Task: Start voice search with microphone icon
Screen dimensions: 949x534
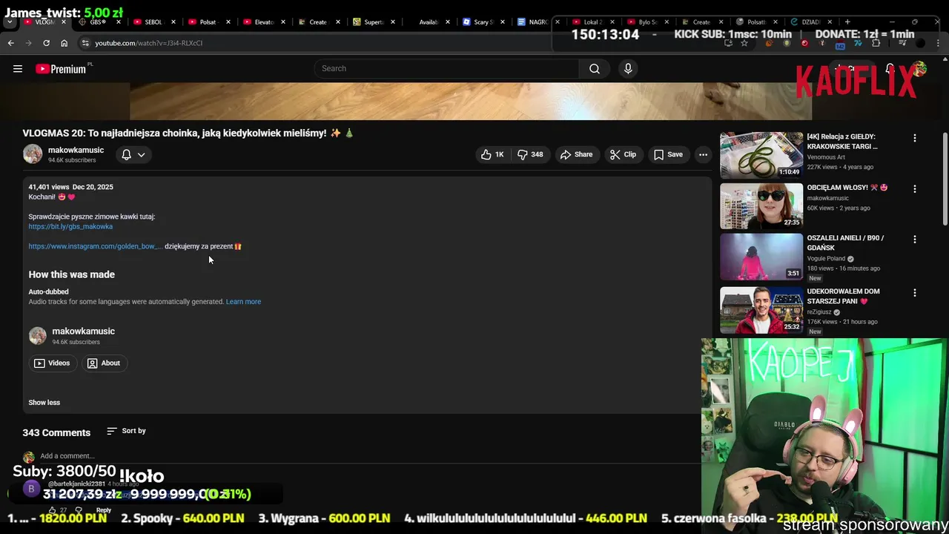Action: click(x=628, y=68)
